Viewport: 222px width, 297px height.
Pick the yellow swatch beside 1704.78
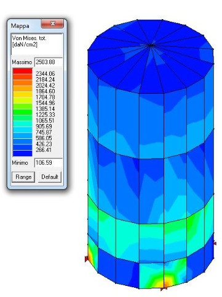tap(22, 94)
